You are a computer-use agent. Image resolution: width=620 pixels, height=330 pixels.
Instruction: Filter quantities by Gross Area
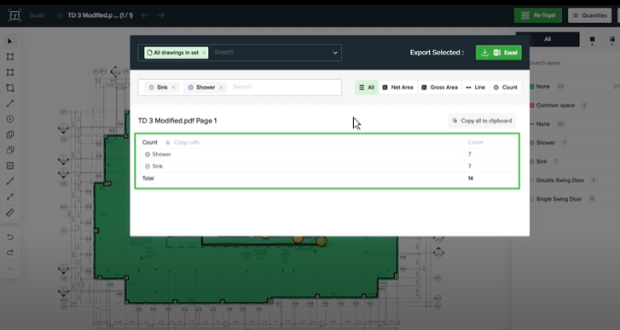[440, 88]
